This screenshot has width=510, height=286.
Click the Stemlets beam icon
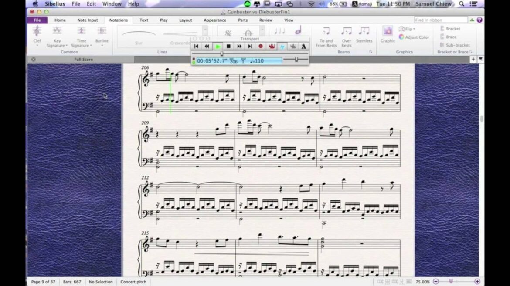click(x=364, y=34)
